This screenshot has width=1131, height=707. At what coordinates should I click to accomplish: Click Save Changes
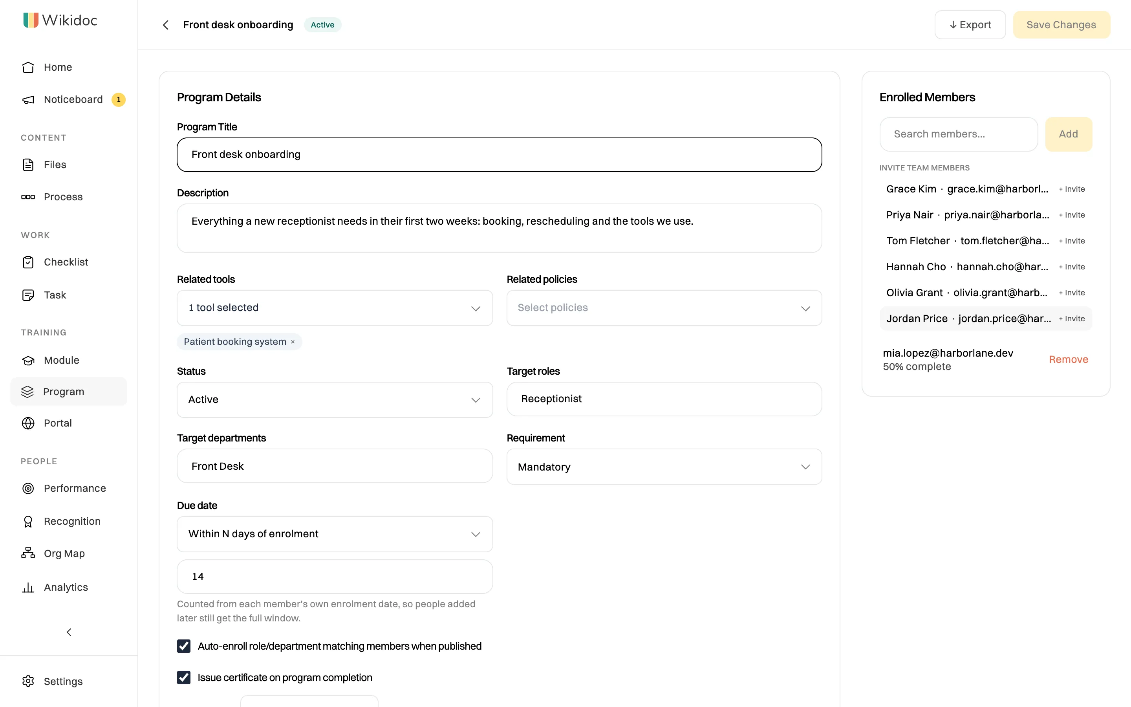click(x=1061, y=25)
